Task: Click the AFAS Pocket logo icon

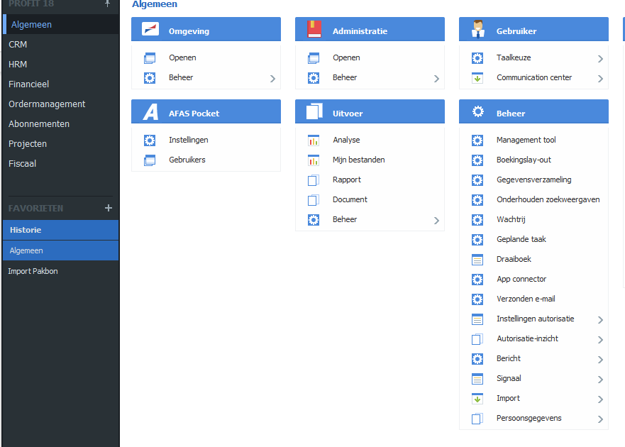Action: pos(150,113)
